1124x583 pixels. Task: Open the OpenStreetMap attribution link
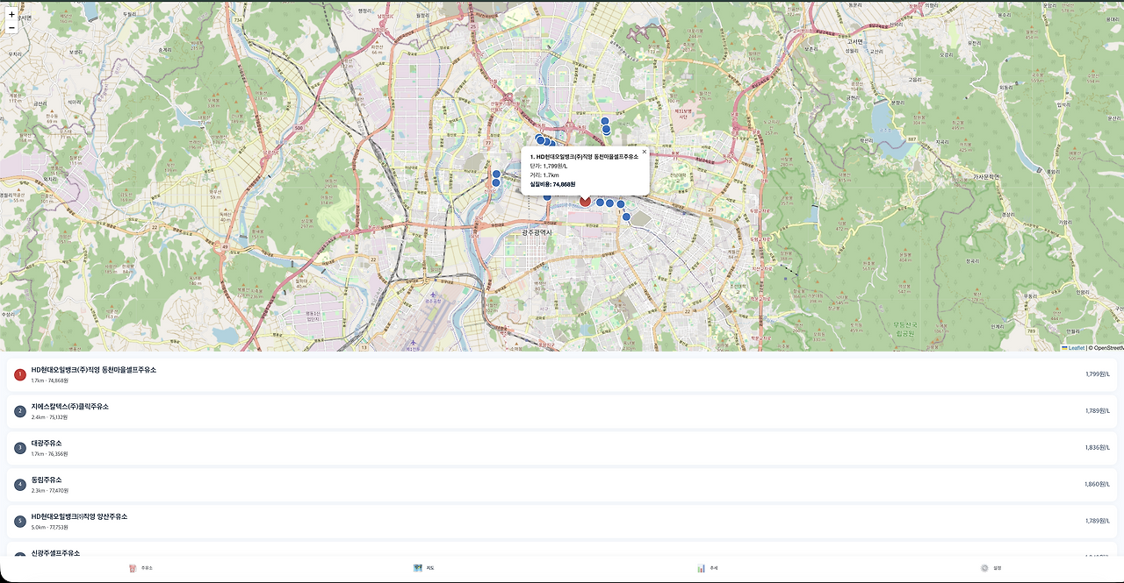pos(1108,348)
